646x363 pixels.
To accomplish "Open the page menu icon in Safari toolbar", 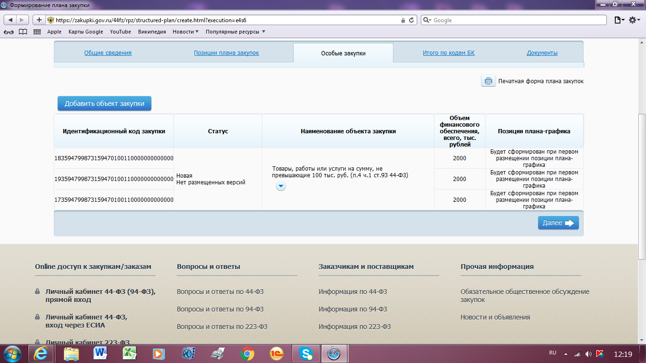I will coord(619,20).
